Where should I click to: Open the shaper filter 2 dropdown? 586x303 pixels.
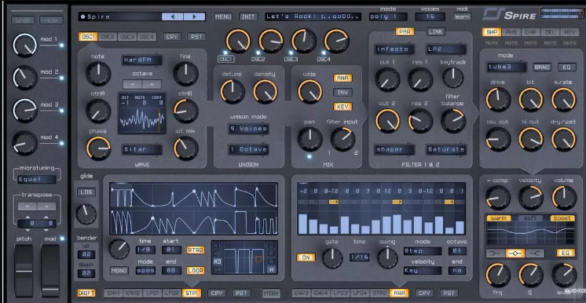point(395,149)
